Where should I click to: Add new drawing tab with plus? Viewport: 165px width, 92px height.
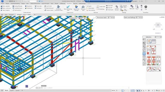[35, 15]
